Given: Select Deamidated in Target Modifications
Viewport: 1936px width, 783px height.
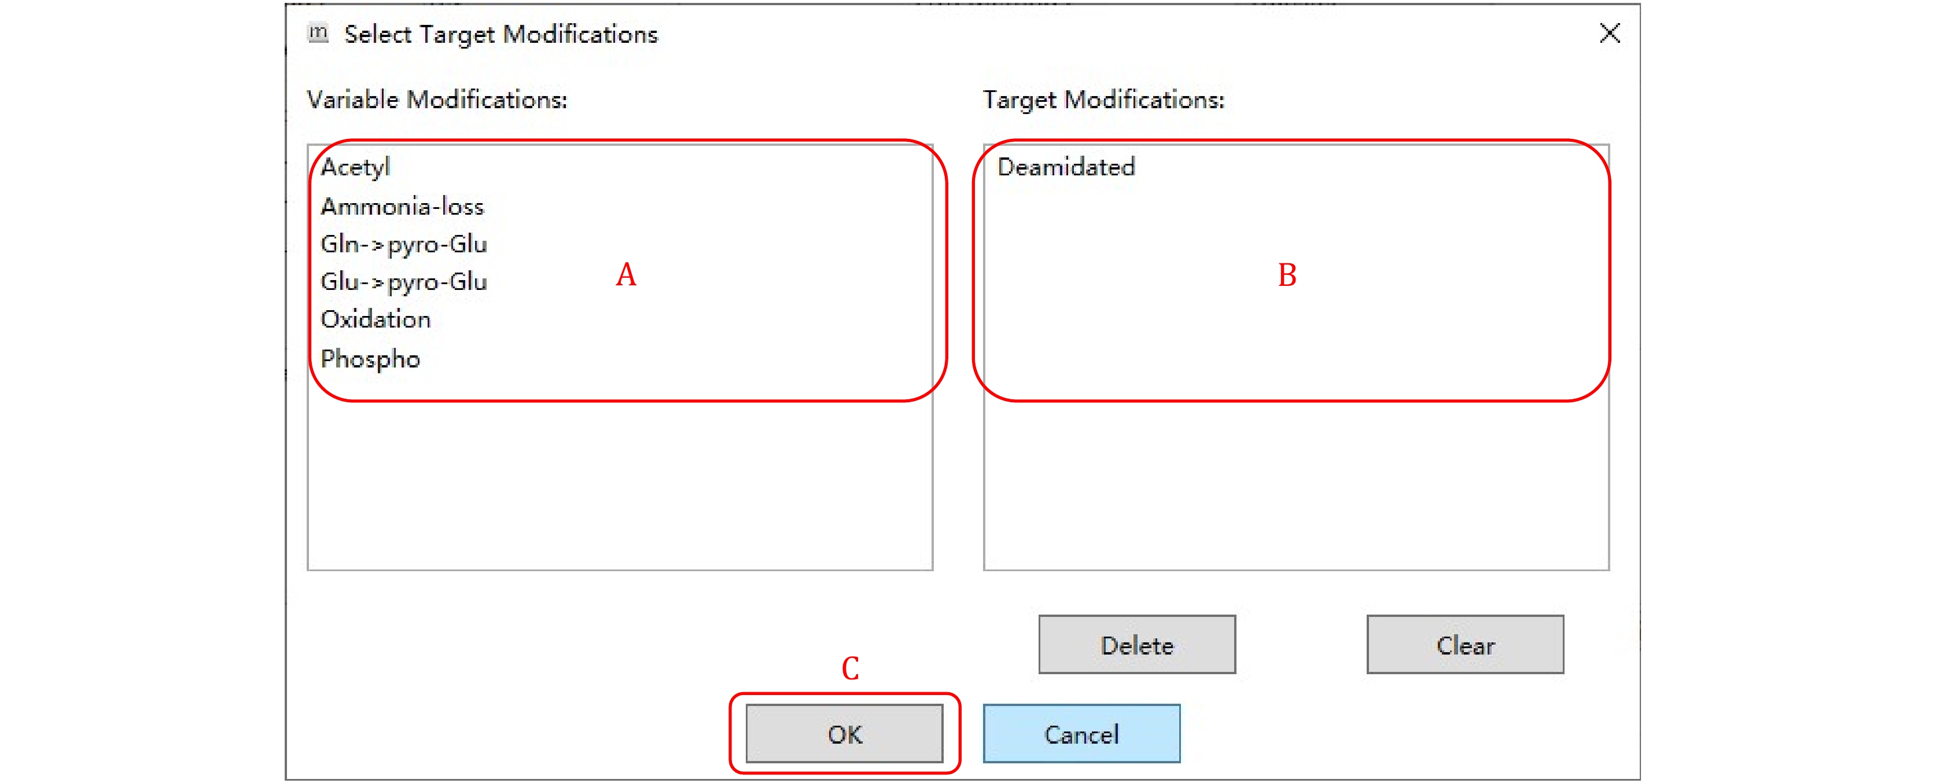Looking at the screenshot, I should tap(1066, 167).
